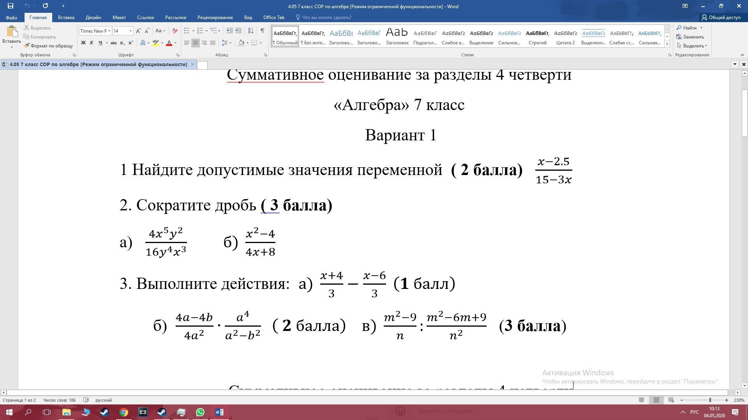
Task: Toggle italic (К) formatting
Action: point(92,43)
